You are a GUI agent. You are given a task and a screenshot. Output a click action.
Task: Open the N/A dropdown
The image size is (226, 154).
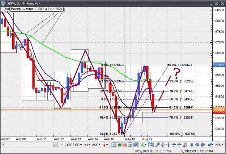point(219,145)
